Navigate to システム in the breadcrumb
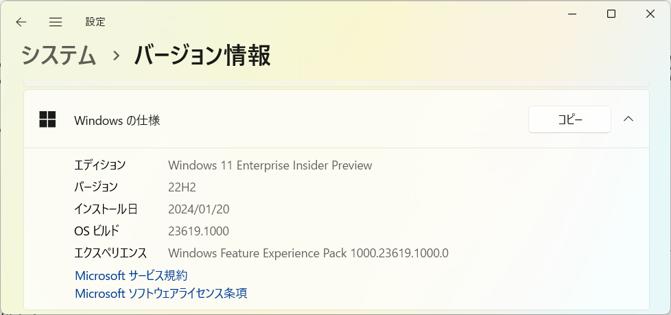 coord(58,56)
